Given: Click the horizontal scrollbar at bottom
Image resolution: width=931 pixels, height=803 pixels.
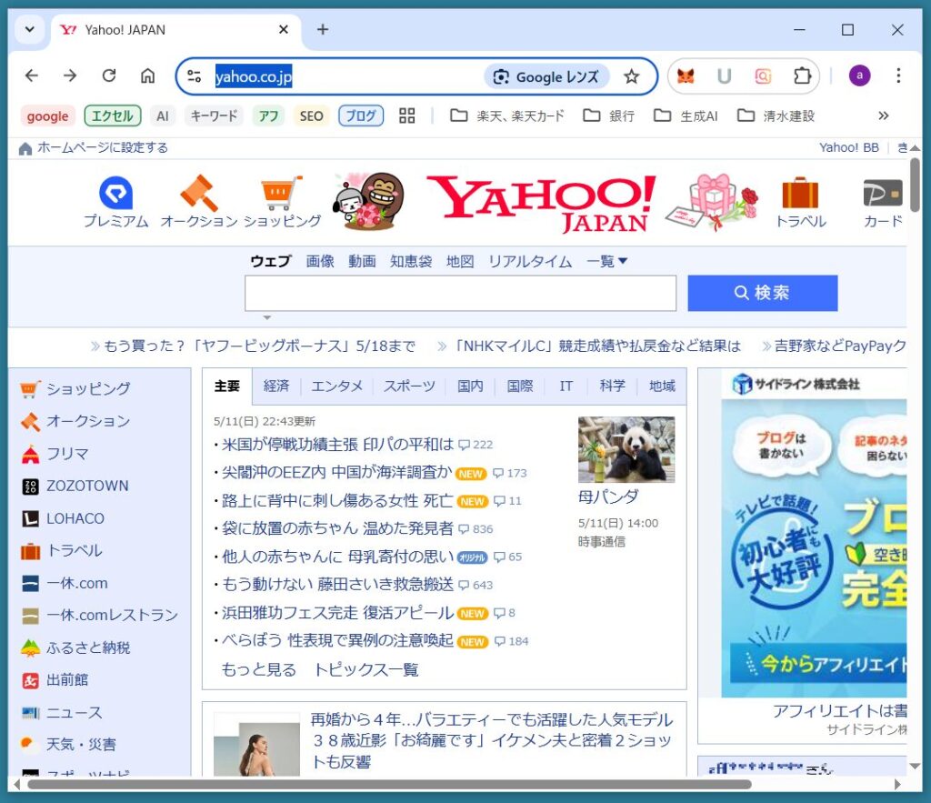Looking at the screenshot, I should pyautogui.click(x=389, y=785).
